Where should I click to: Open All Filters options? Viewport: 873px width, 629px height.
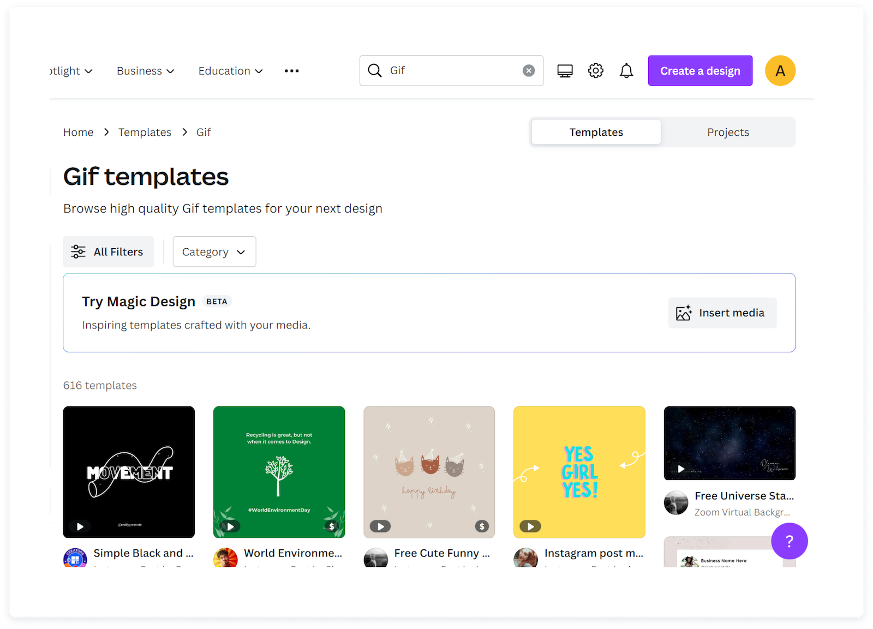pos(108,251)
